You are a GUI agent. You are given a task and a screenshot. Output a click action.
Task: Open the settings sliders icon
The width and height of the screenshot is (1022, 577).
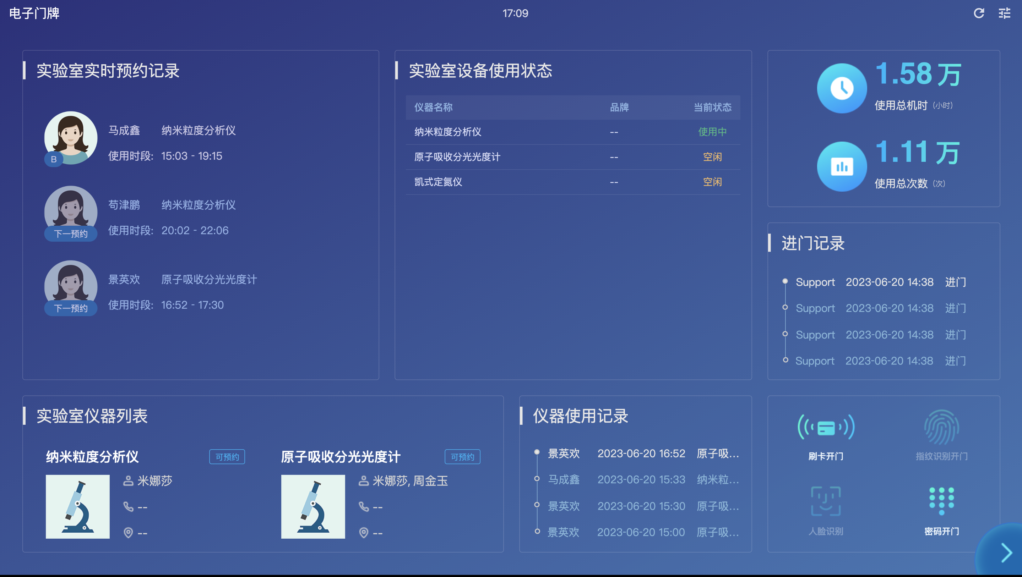click(1004, 13)
